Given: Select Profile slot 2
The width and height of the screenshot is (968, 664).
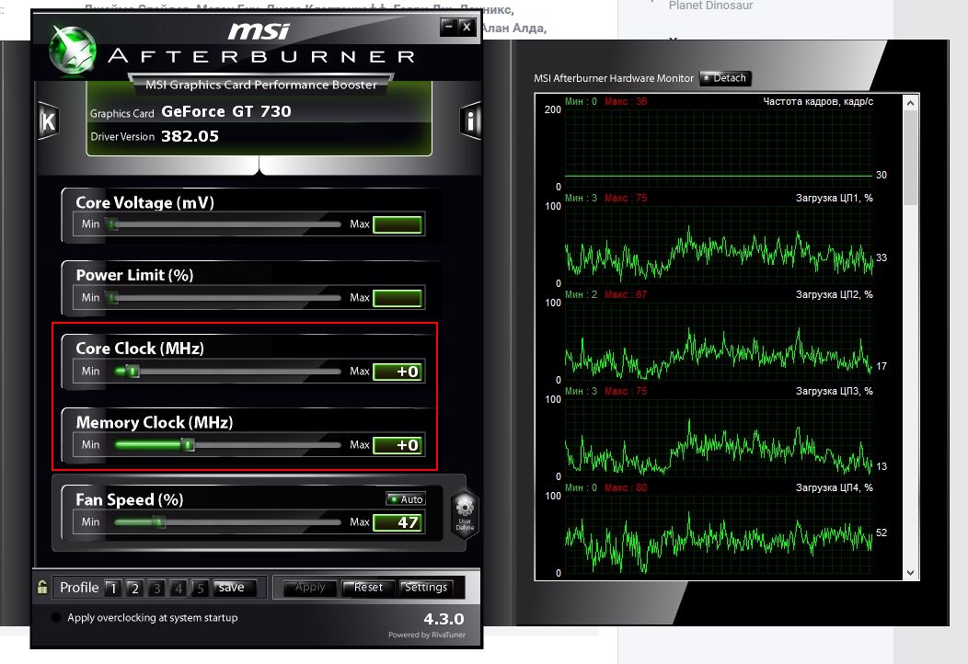Looking at the screenshot, I should tap(134, 588).
